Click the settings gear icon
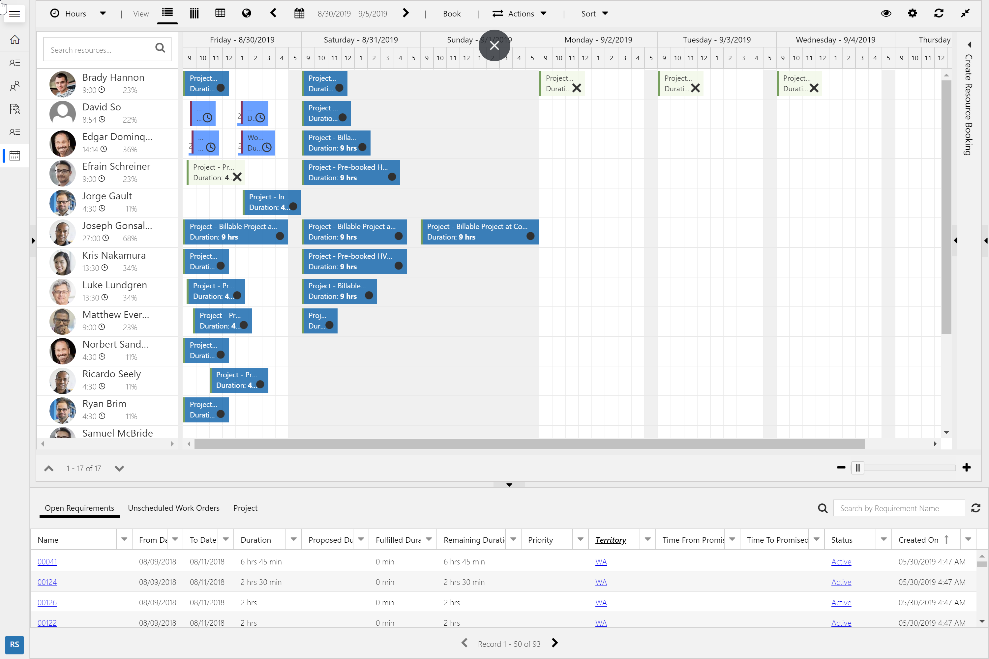This screenshot has width=989, height=659. click(x=912, y=14)
